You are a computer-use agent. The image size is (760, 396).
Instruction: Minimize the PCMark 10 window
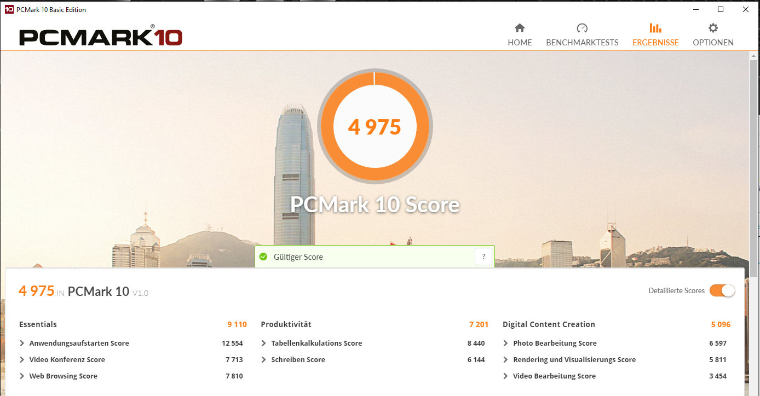coord(696,9)
